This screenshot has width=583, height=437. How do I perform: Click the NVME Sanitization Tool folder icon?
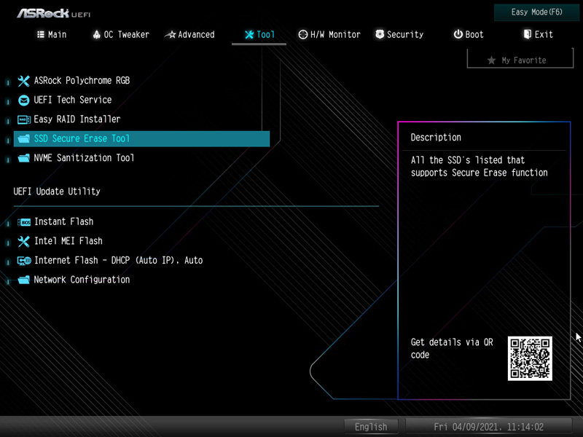click(23, 158)
